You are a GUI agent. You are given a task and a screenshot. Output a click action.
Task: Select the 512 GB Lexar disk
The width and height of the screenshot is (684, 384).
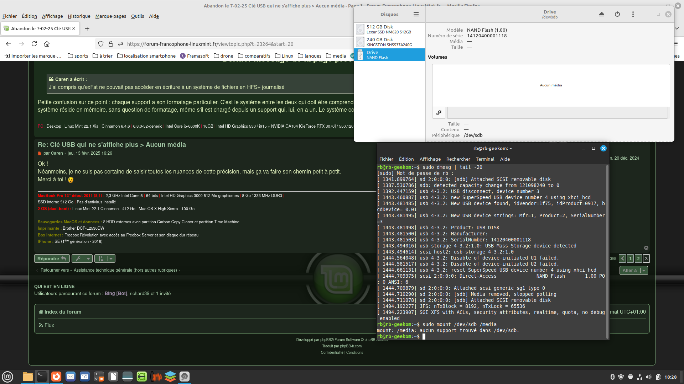389,29
